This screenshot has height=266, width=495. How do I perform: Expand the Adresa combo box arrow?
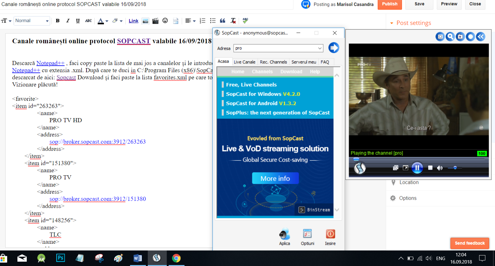(x=320, y=48)
